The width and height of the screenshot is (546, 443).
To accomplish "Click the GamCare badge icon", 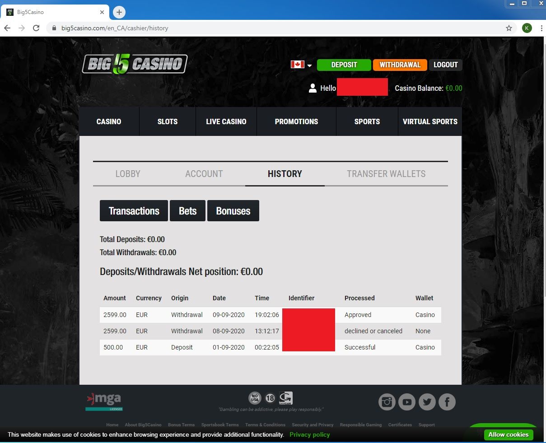I will tap(285, 398).
